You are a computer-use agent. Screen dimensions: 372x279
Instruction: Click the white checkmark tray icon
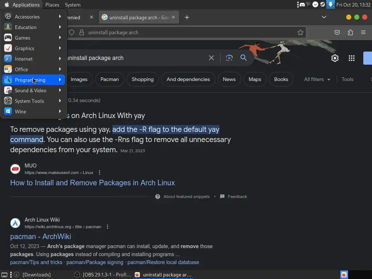pos(315,4)
